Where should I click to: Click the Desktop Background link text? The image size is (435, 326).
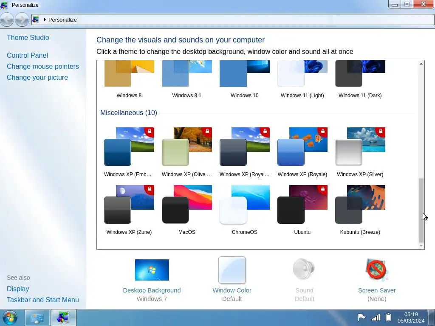[152, 290]
